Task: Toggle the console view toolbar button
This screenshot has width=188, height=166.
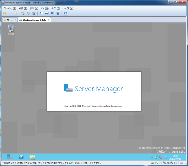Action: click(65, 13)
